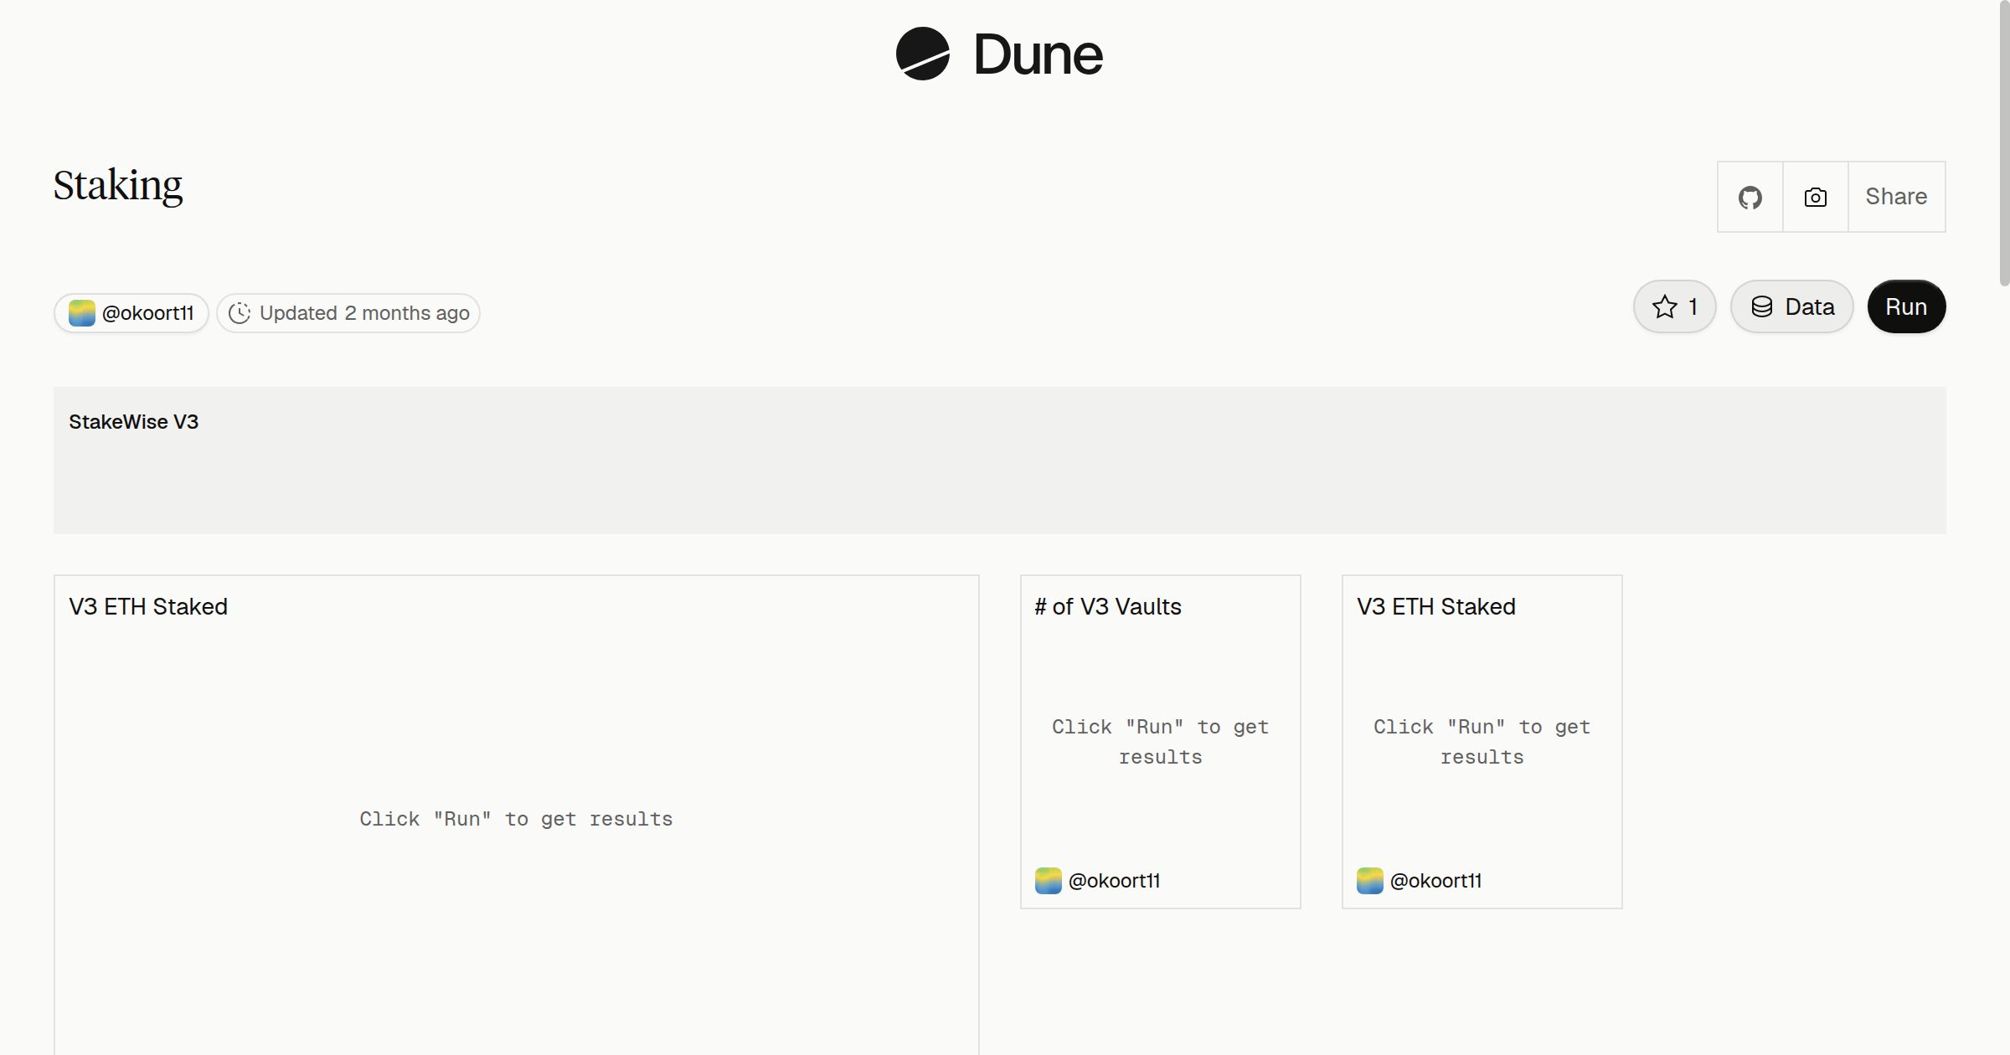Click the database icon in Data button
This screenshot has width=2010, height=1055.
tap(1762, 306)
